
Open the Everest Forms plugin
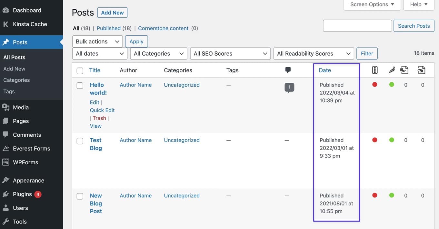point(31,148)
